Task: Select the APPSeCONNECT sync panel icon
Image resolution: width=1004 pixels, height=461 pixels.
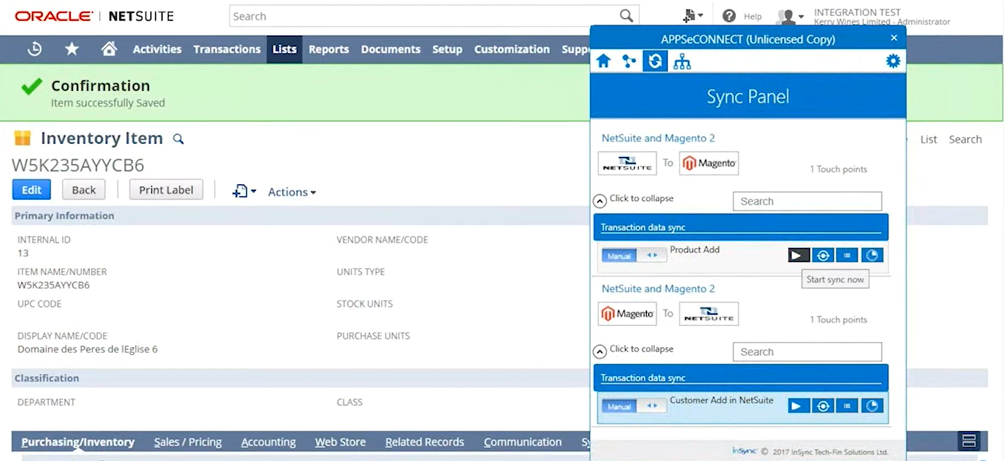Action: [655, 61]
